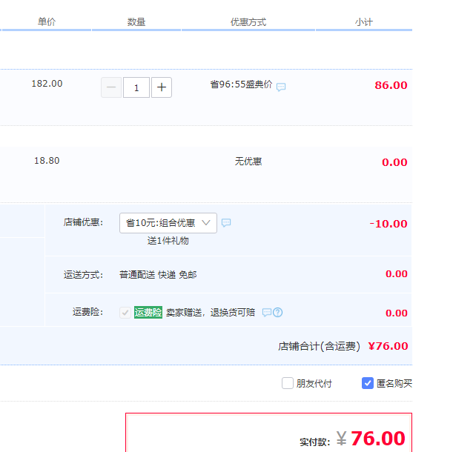Expand the 省10元:组合优惠 store discount dropdown
This screenshot has width=453, height=452.
[168, 222]
